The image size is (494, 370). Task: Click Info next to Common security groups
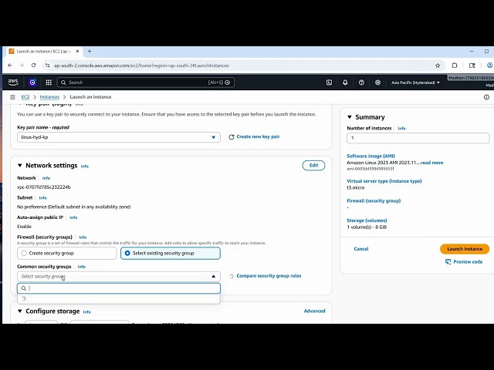[82, 267]
